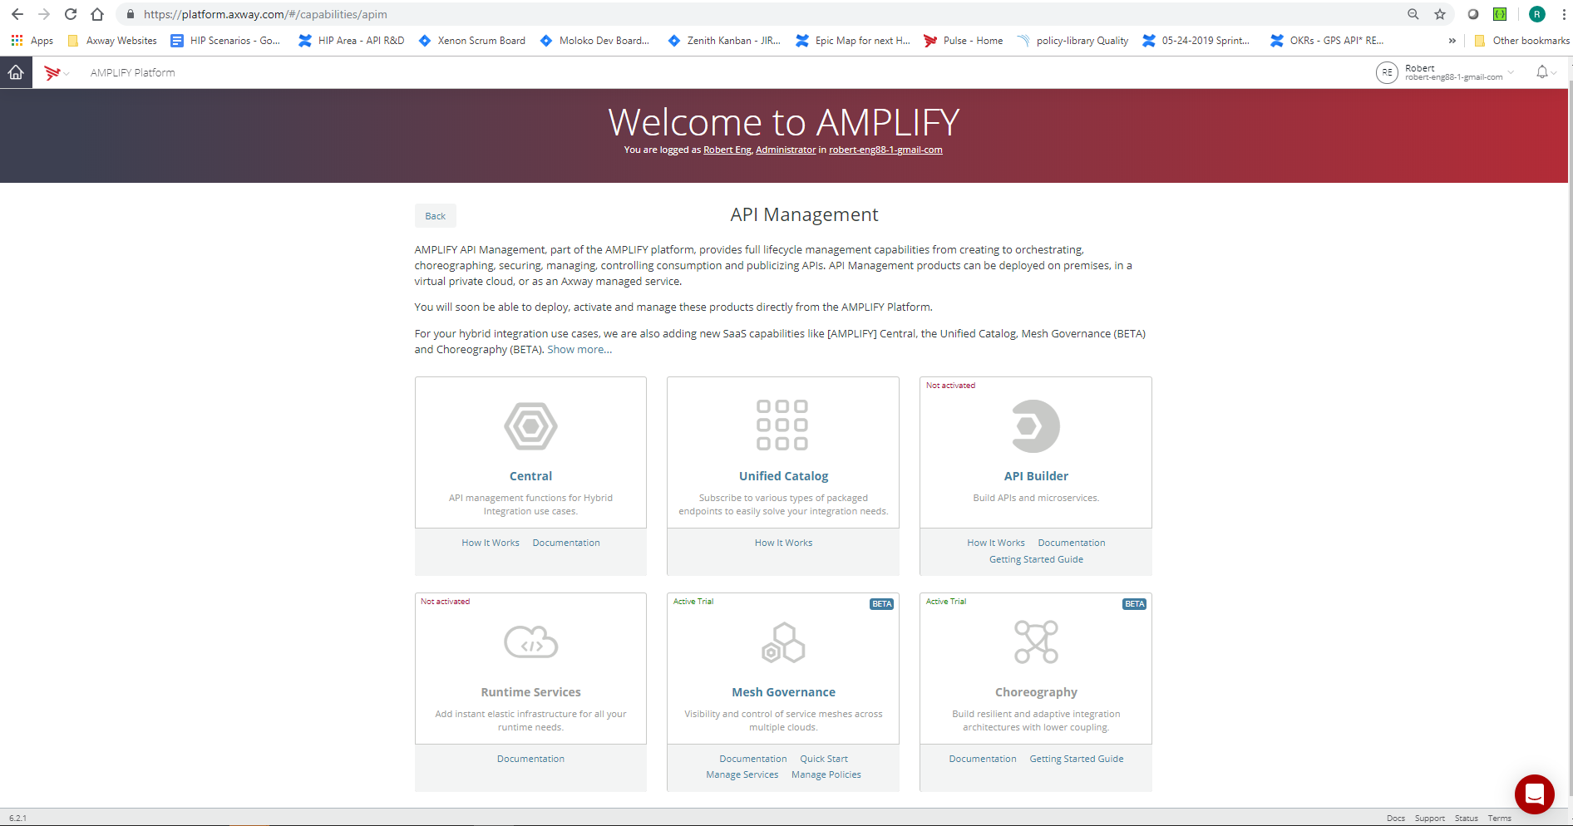Open Mesh Governance's Manage Services link
Screen dimensions: 1573x826
(x=742, y=774)
